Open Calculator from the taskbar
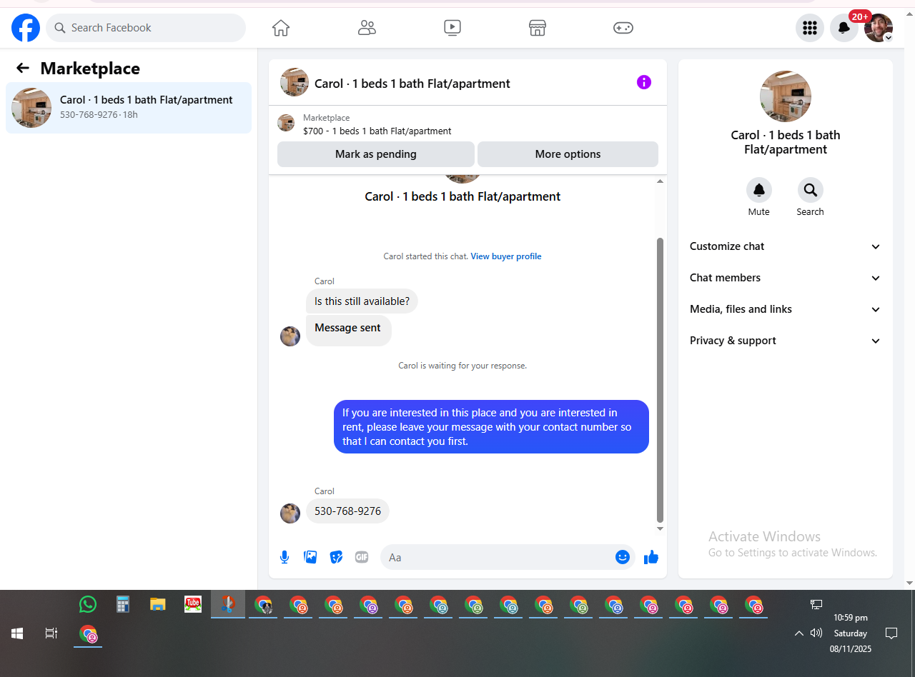The image size is (915, 677). click(x=123, y=604)
